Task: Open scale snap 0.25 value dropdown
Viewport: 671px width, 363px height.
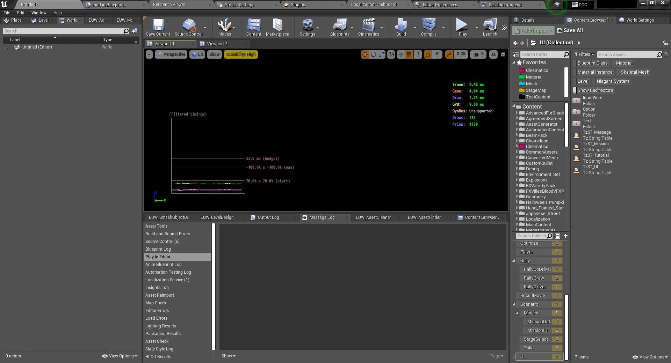Action: 461,54
